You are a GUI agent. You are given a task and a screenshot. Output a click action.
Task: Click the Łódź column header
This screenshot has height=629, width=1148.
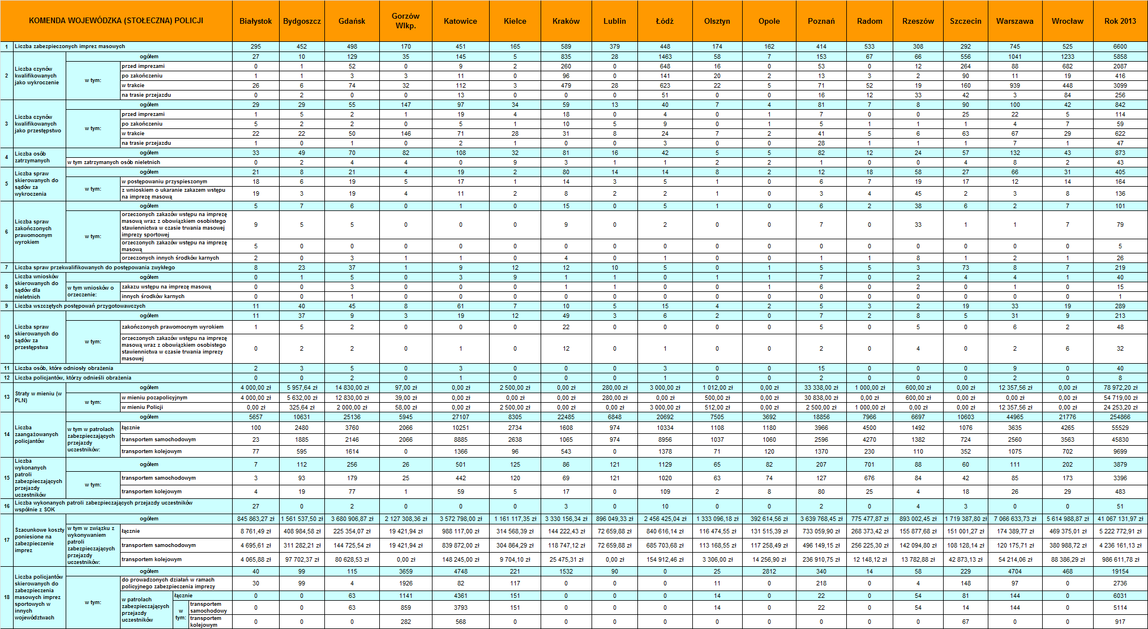coord(665,21)
